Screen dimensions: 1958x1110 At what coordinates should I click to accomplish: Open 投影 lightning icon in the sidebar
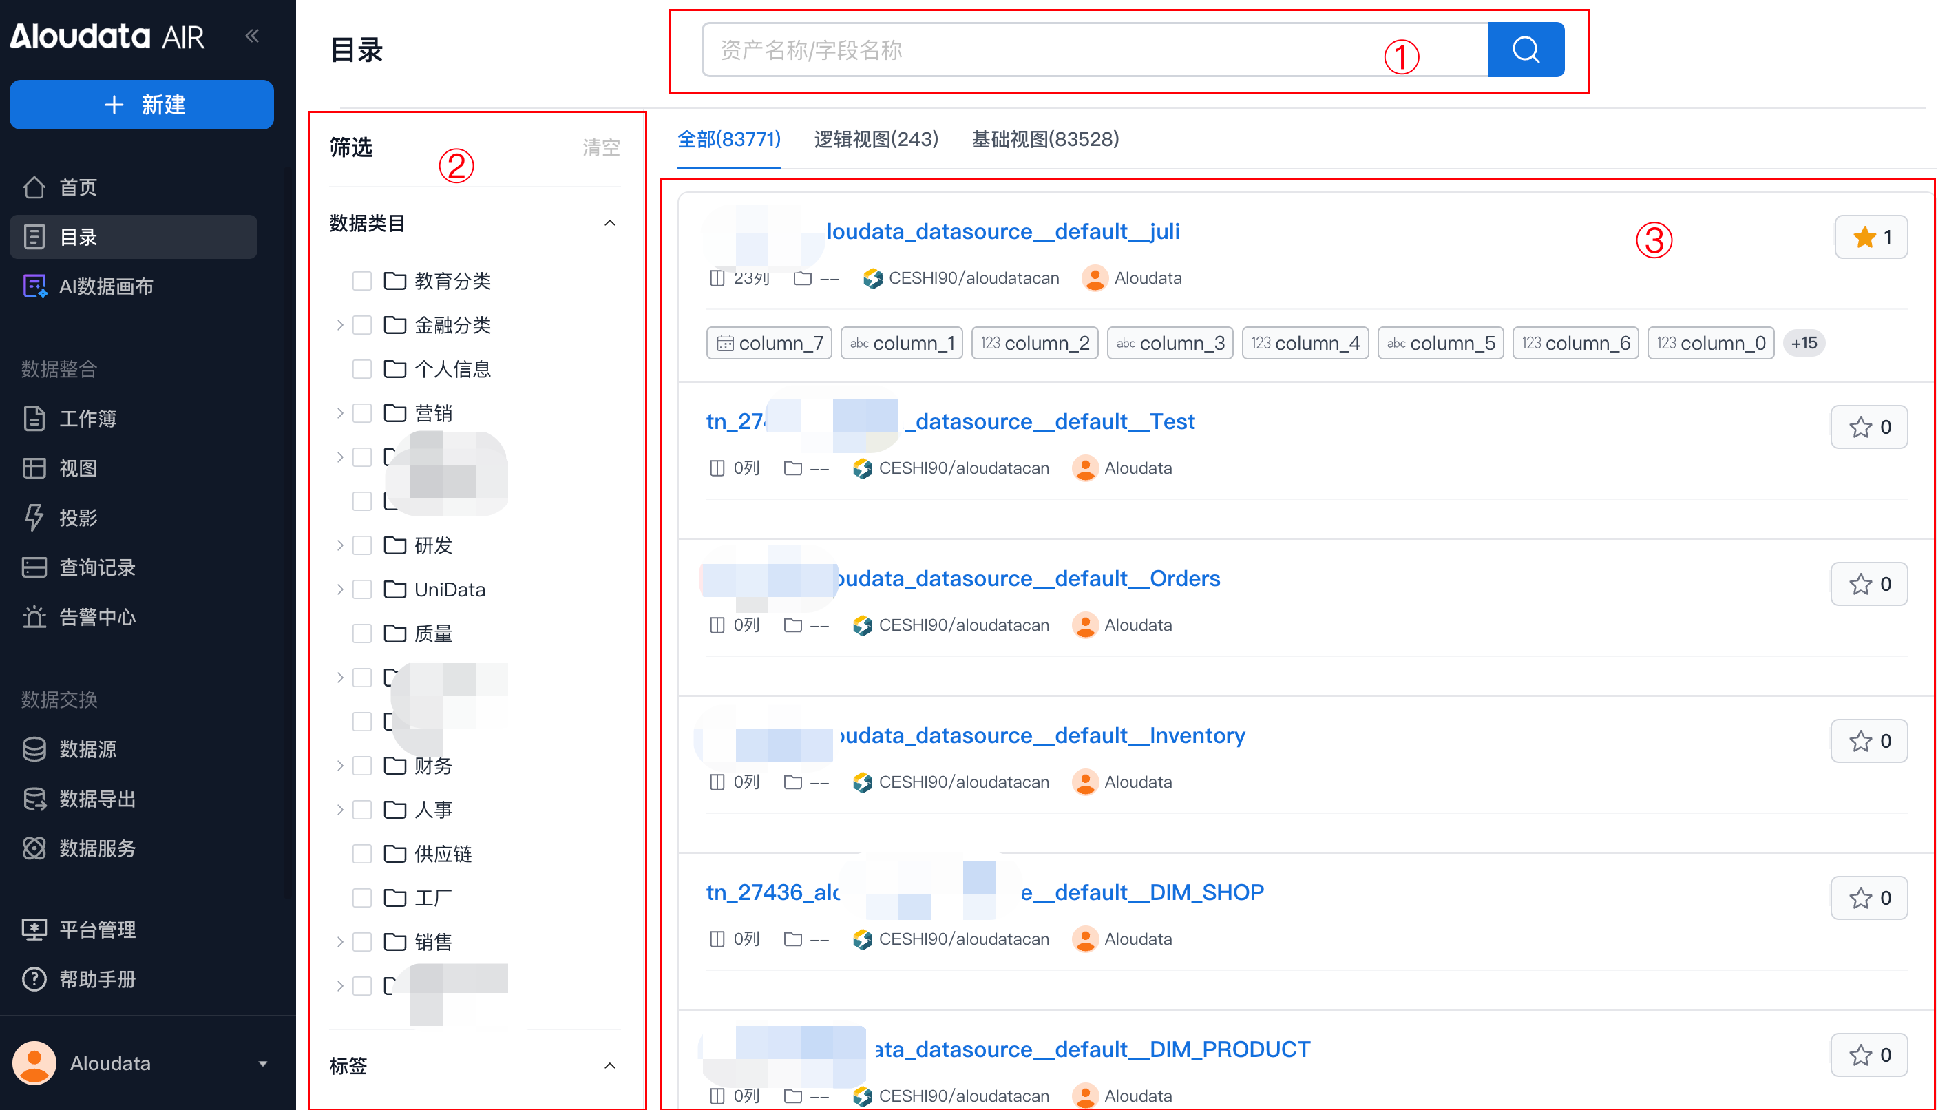click(x=34, y=518)
